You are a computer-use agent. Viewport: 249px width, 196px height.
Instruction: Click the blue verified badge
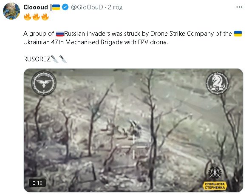click(65, 7)
